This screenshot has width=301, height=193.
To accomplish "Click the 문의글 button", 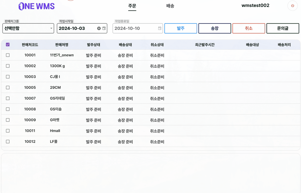I will (x=283, y=28).
